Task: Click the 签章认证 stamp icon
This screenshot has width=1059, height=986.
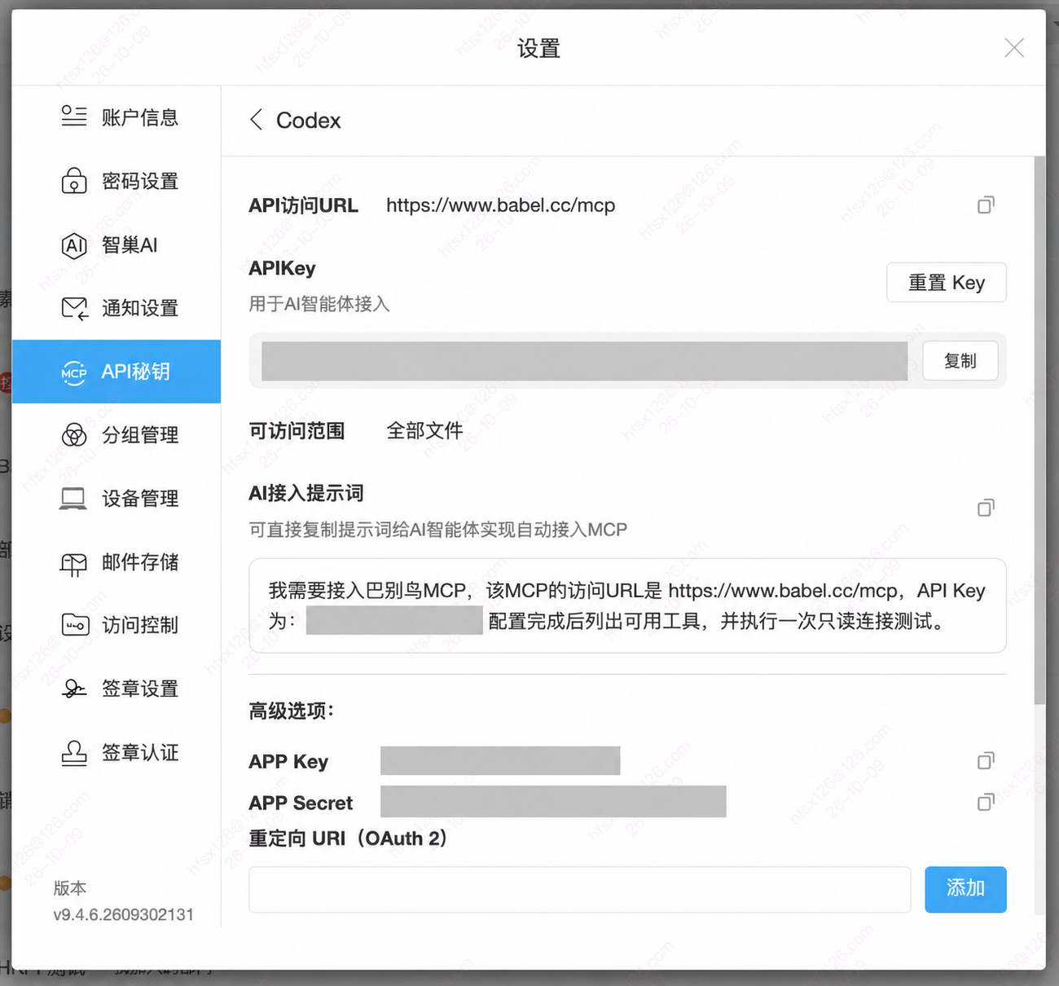Action: (x=74, y=752)
